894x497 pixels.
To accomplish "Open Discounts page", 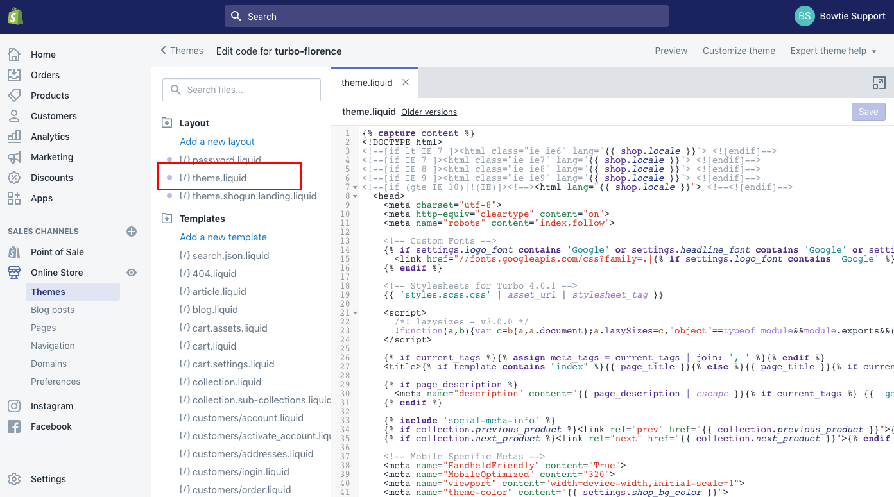I will [52, 178].
